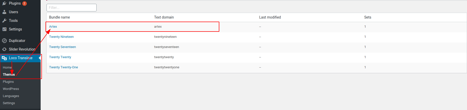Open the Artex theme bundle
467x110 pixels.
point(53,27)
